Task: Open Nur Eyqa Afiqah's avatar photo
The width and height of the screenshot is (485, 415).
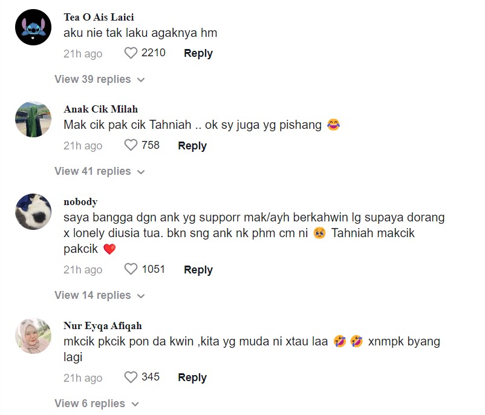Action: click(33, 336)
